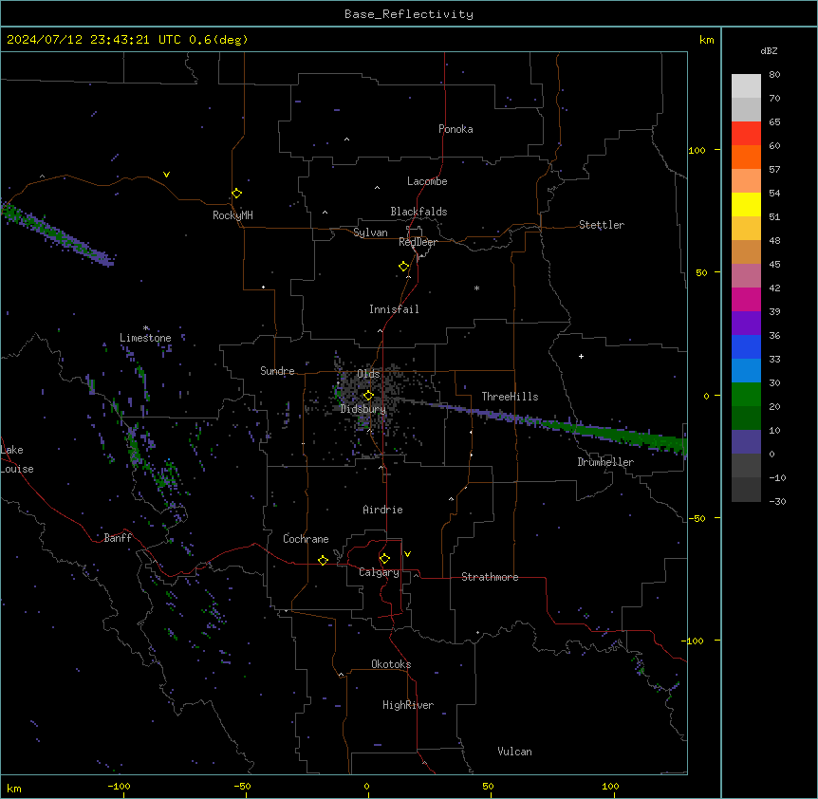Click the yellow diamond marker above Calgary label
Image resolution: width=818 pixels, height=799 pixels.
pyautogui.click(x=384, y=559)
